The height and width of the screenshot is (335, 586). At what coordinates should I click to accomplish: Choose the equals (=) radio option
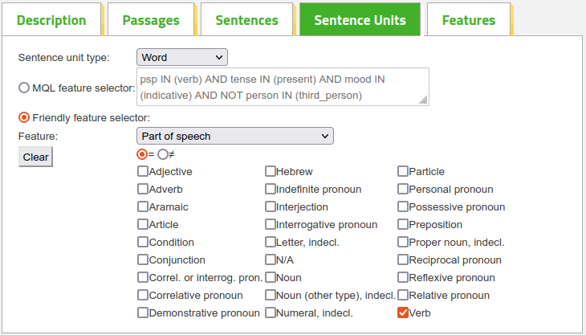tap(142, 154)
